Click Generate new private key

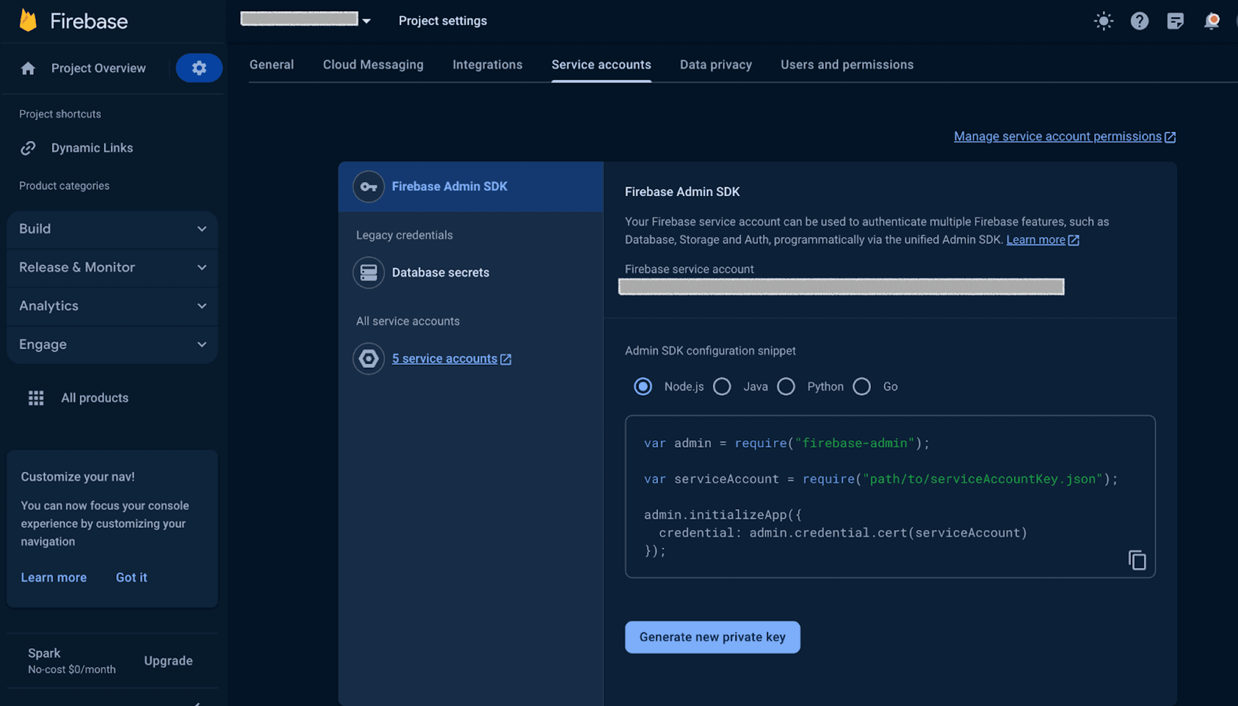click(x=712, y=637)
